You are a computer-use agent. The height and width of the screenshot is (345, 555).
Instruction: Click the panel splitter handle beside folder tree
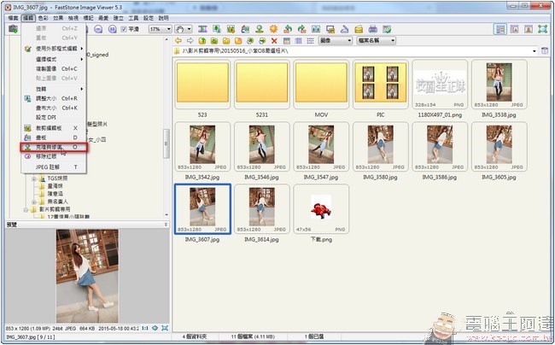tap(166, 143)
